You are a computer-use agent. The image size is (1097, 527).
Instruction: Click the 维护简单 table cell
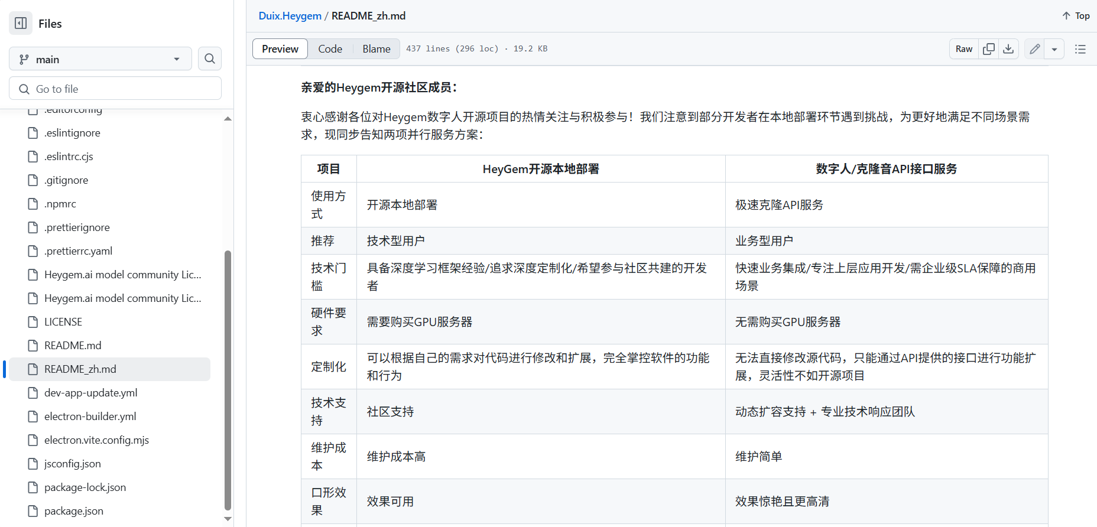887,457
